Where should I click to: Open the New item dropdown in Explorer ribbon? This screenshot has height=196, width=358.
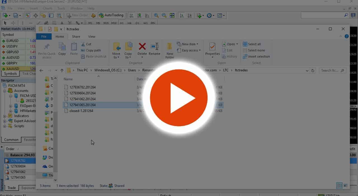pos(187,44)
